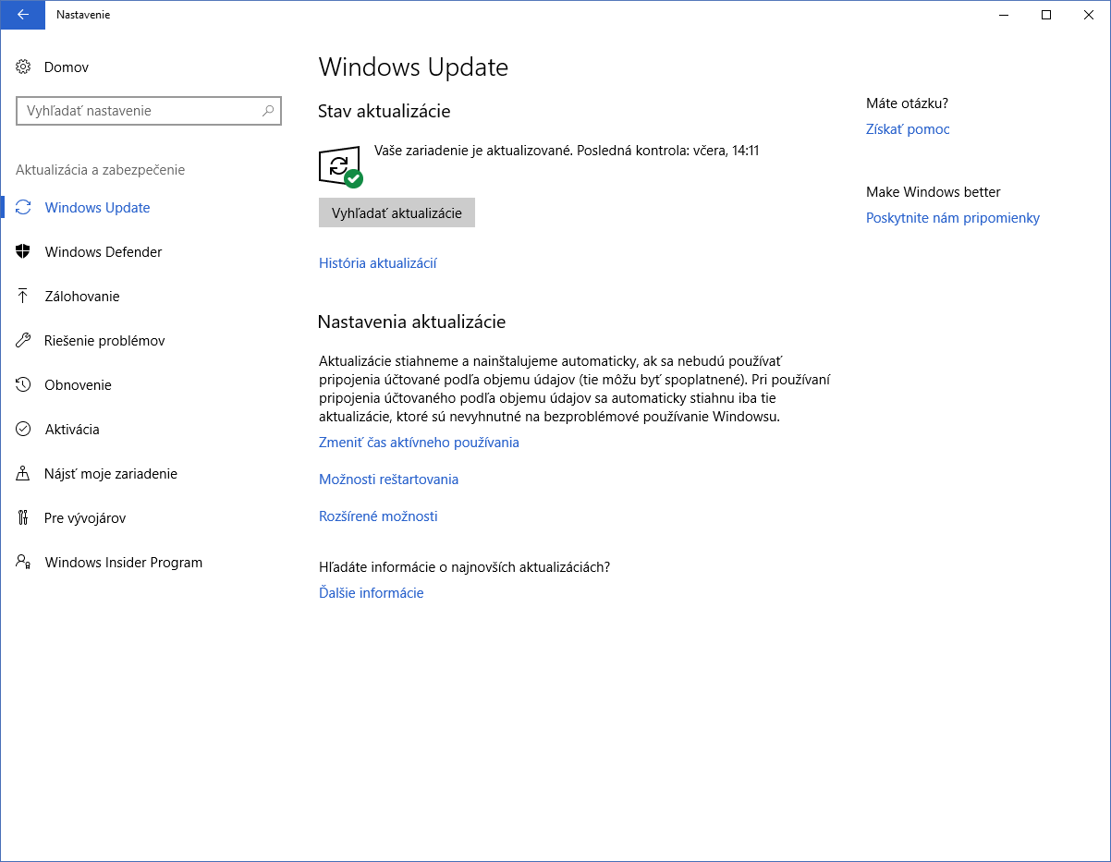Screen dimensions: 1111x862
Task: Click the Windows Insider Program person icon
Action: pyautogui.click(x=24, y=563)
